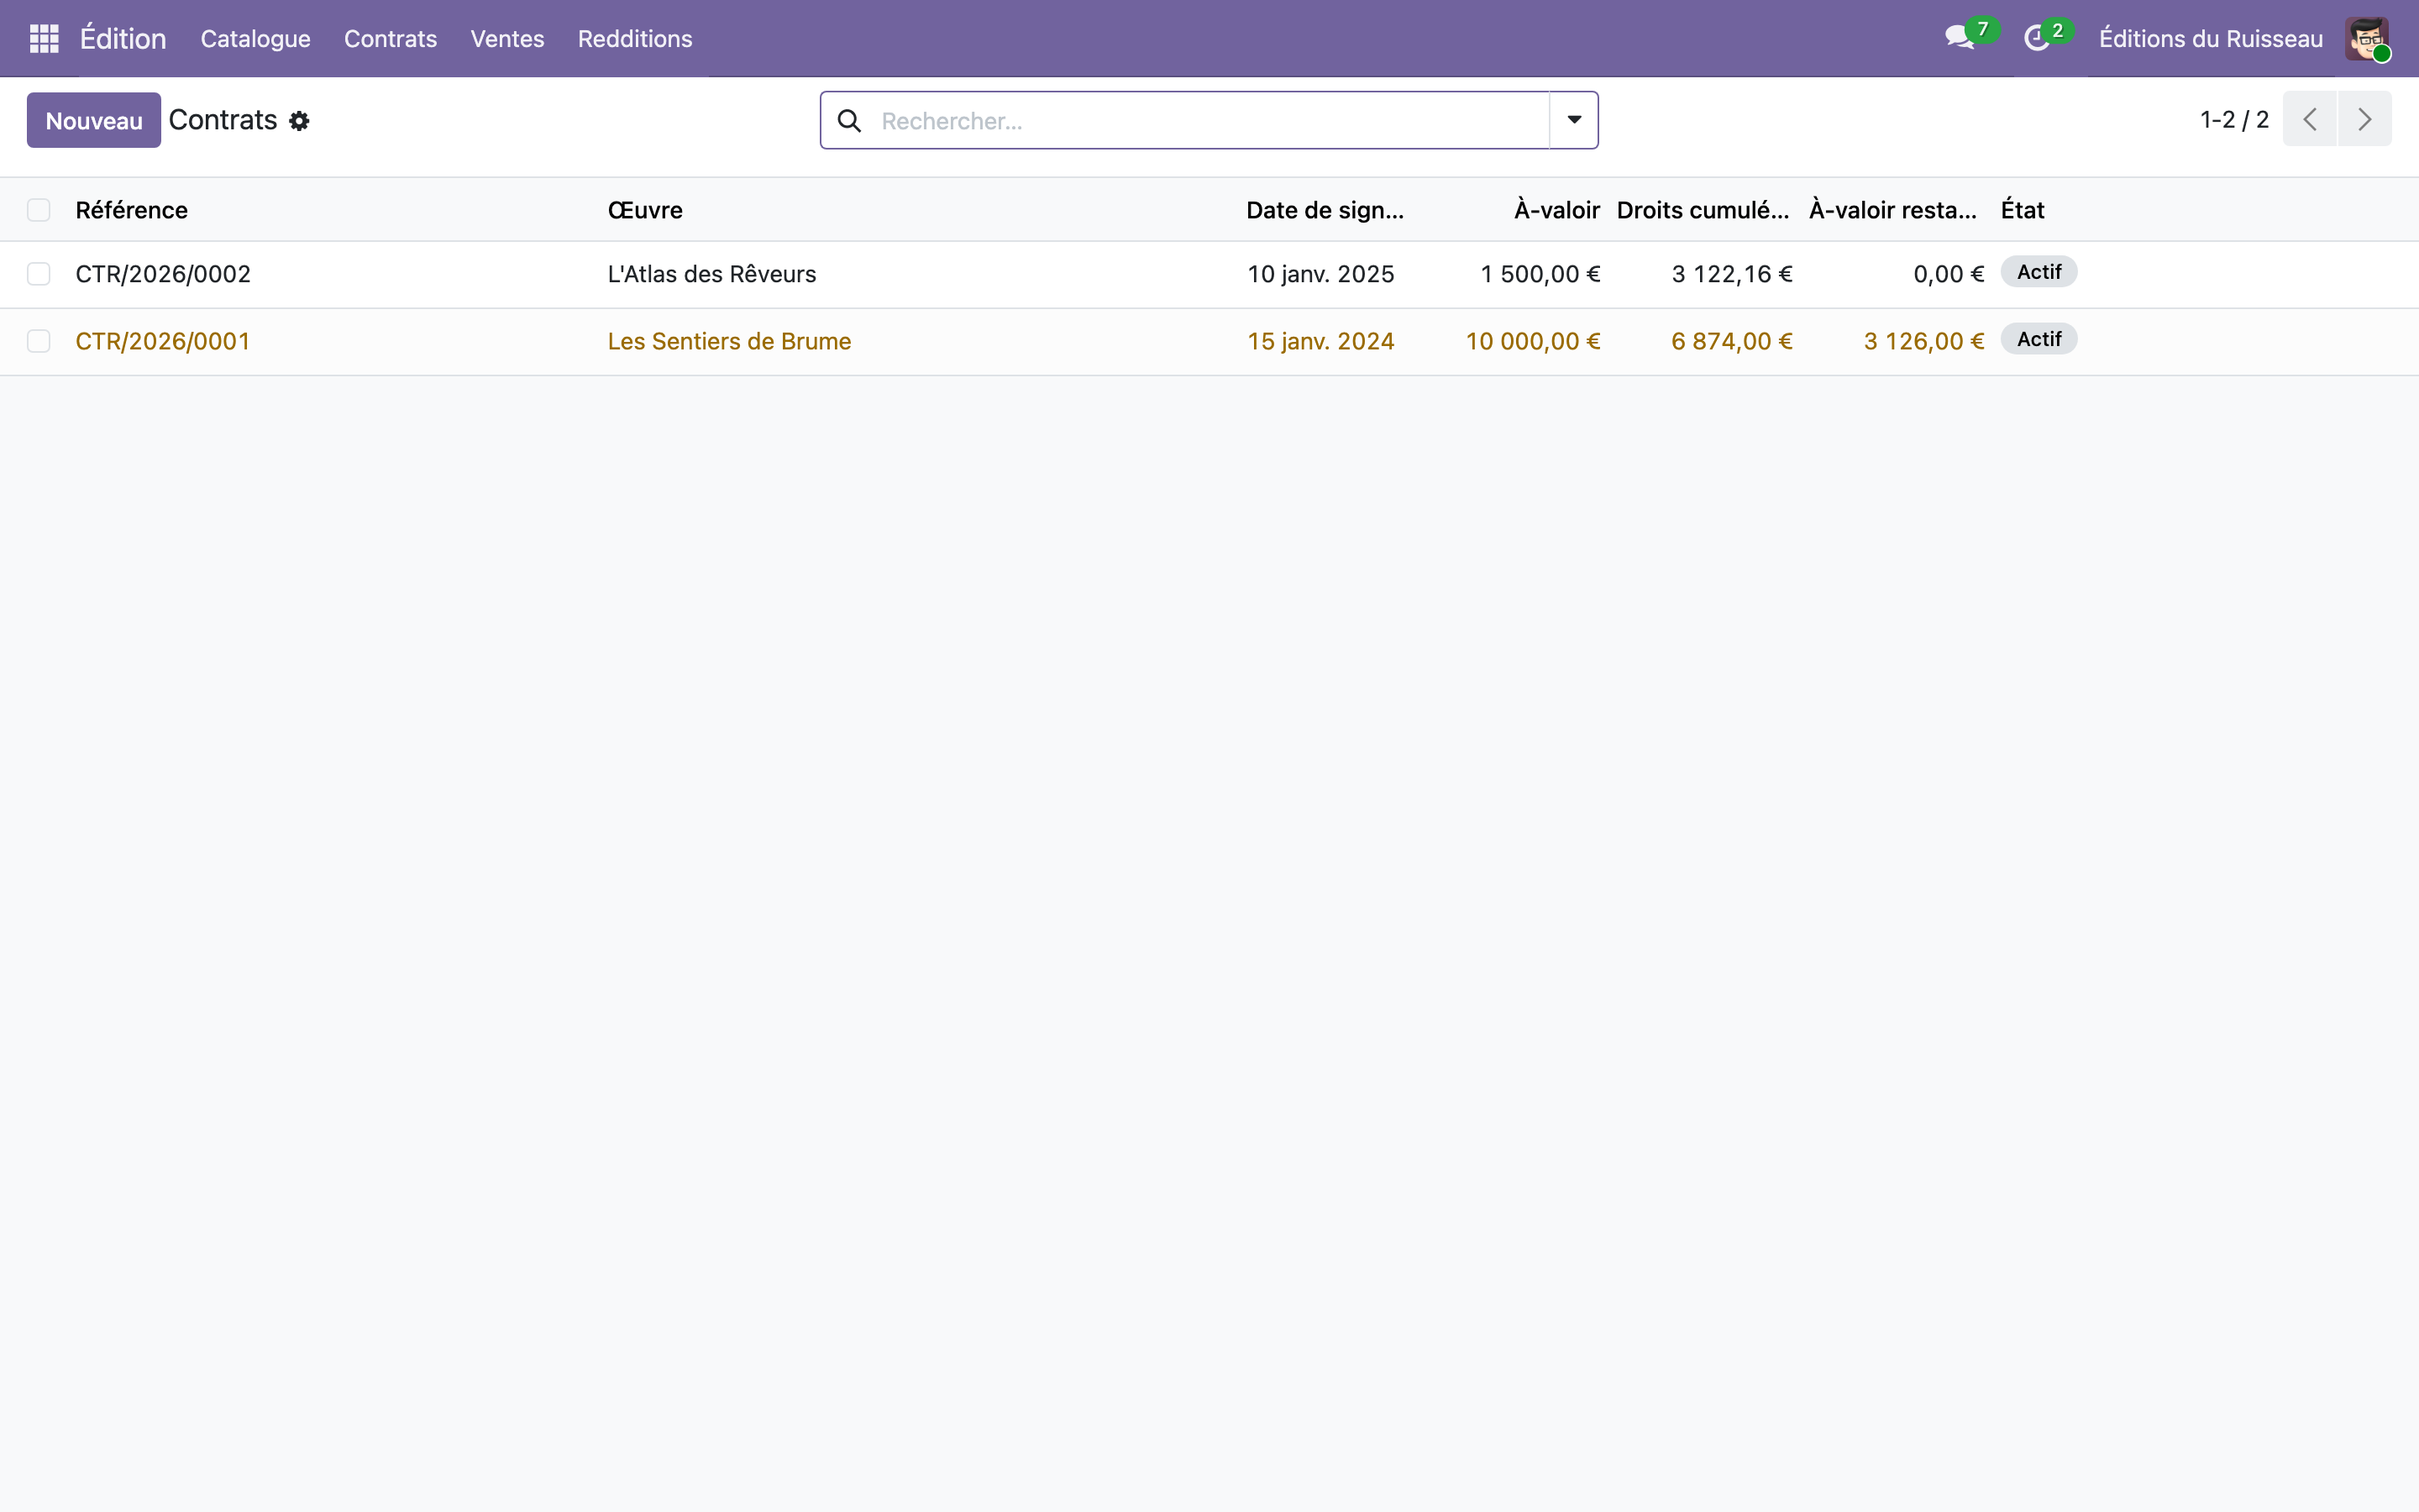Click the Nouveau button
The image size is (2419, 1512).
pos(94,120)
